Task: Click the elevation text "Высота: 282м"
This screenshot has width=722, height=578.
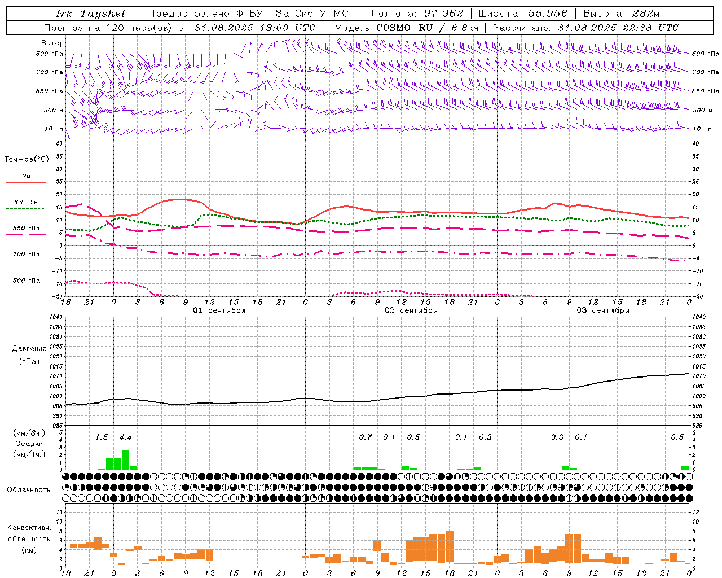Action: click(622, 14)
